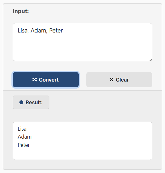Image resolution: width=165 pixels, height=173 pixels.
Task: Click the blue dot beside Result
Action: click(x=21, y=102)
